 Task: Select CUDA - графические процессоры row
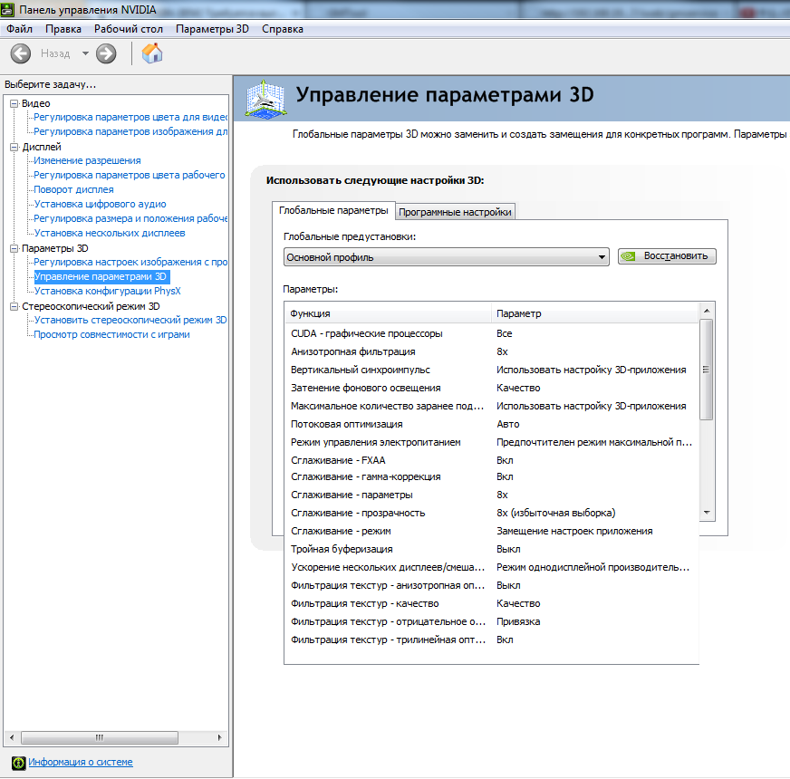492,333
